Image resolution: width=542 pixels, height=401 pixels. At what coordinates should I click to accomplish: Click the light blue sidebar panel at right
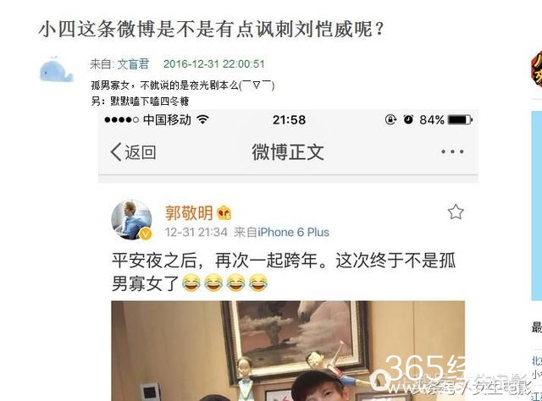tap(536, 206)
